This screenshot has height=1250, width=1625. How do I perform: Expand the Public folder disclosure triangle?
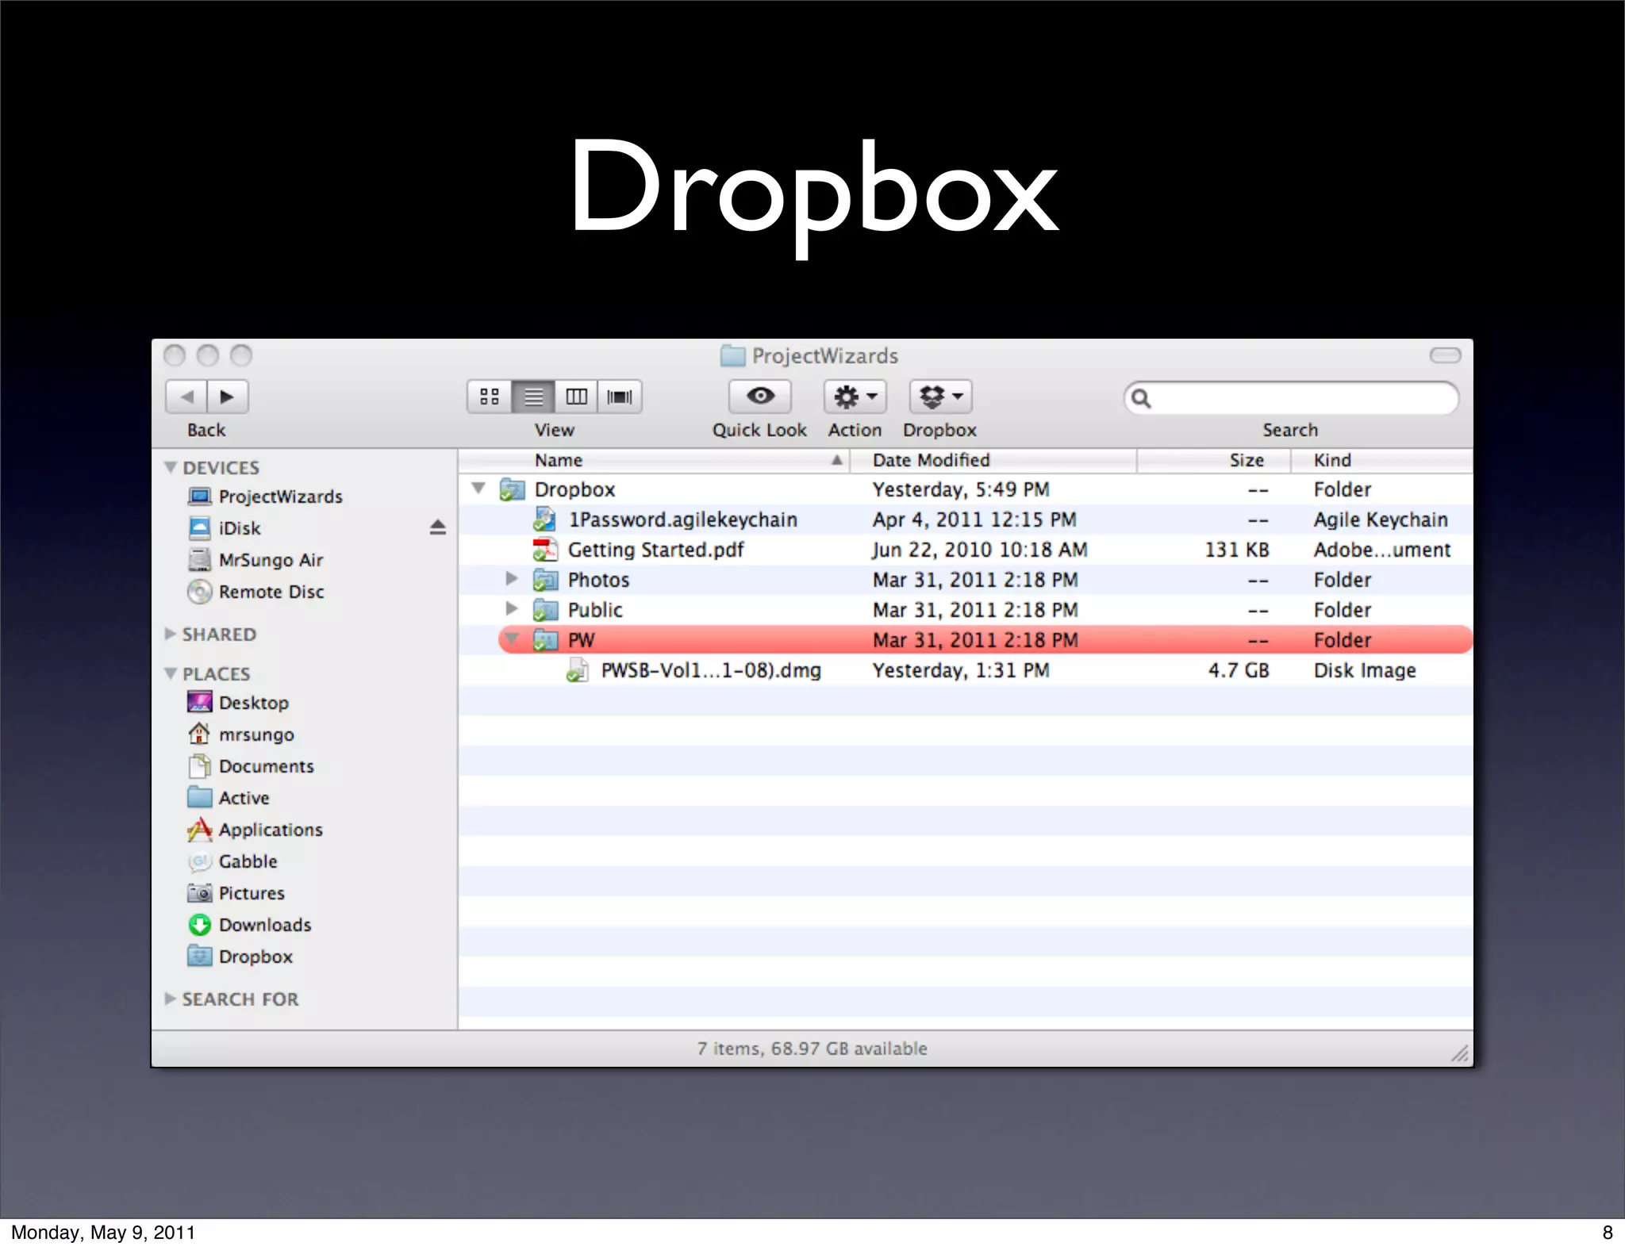click(x=512, y=608)
